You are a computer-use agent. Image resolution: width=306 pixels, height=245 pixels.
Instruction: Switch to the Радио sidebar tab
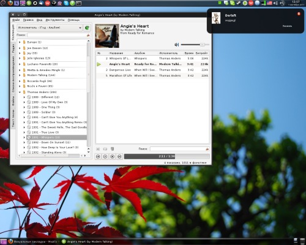(x=13, y=48)
